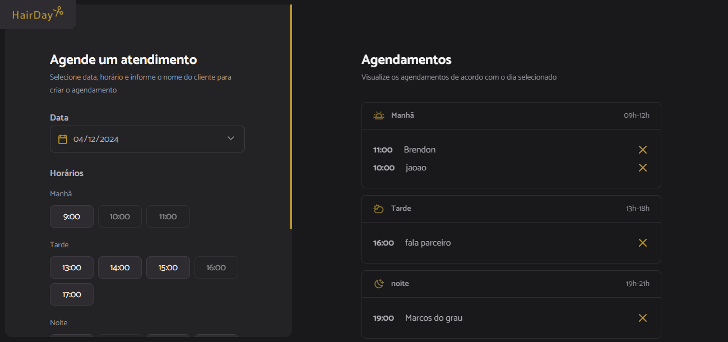The width and height of the screenshot is (728, 342).
Task: Click the Tarde cloud-sun icon
Action: pos(379,209)
